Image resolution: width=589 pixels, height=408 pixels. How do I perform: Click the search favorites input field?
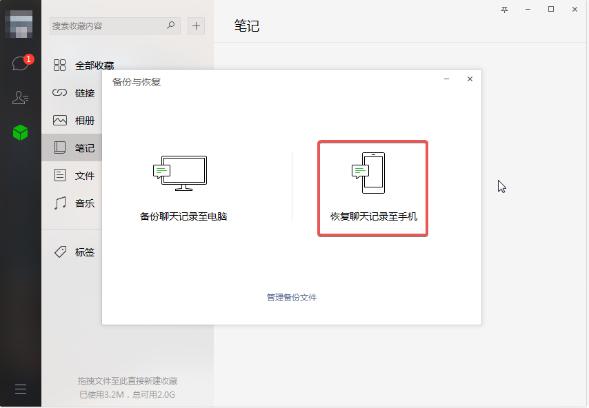coord(115,26)
